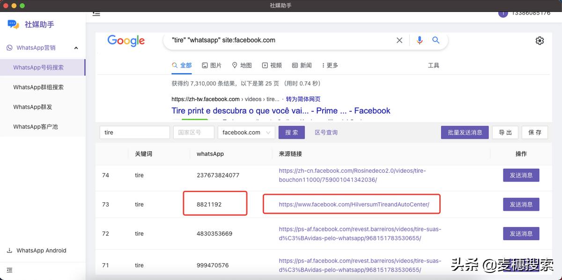The image size is (562, 280).
Task: Click the Google logo
Action: coord(126,41)
